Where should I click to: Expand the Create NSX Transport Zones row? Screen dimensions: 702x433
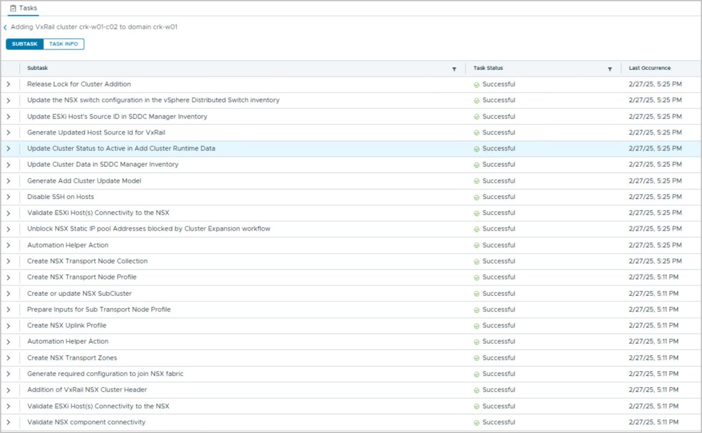pyautogui.click(x=9, y=358)
